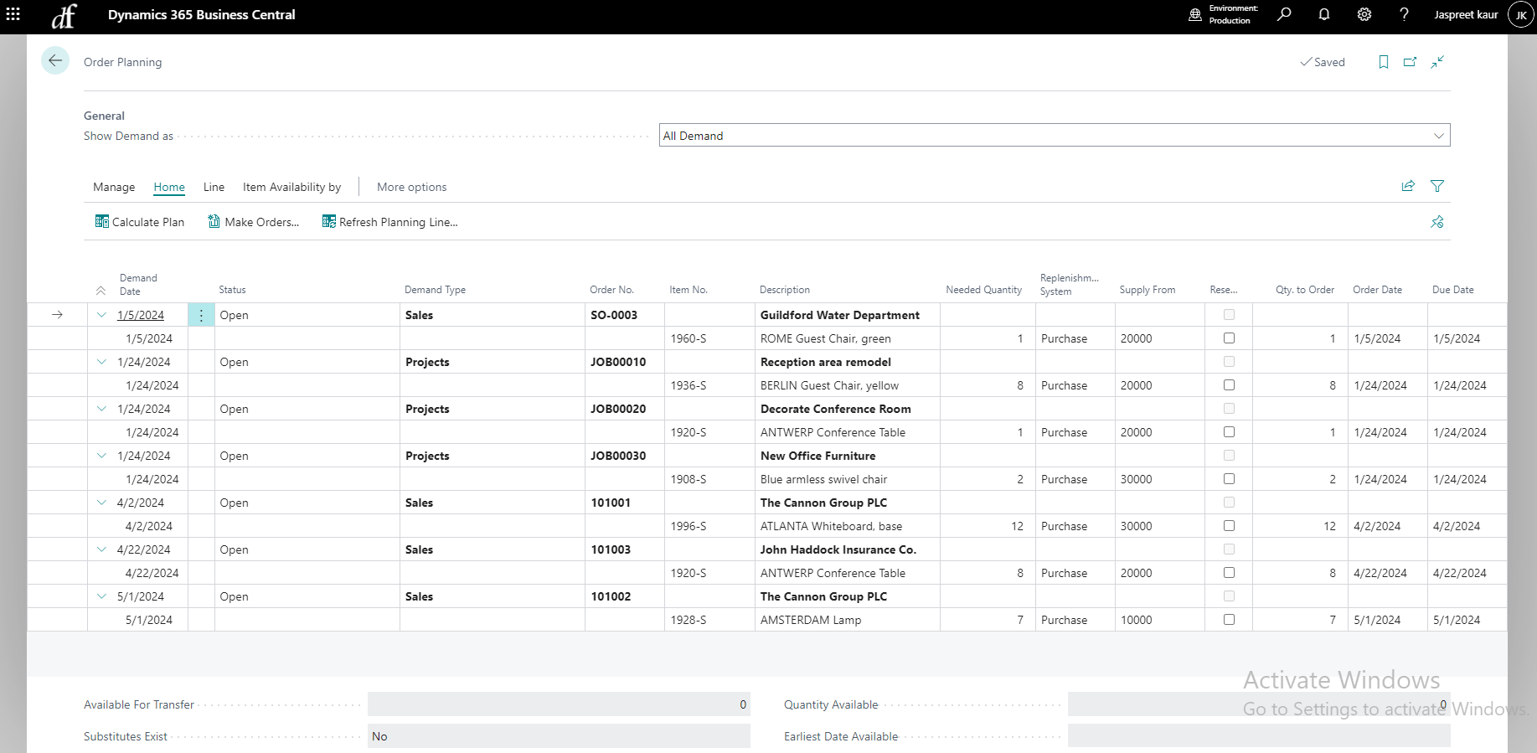Image resolution: width=1537 pixels, height=753 pixels.
Task: Open the Item Availability by menu
Action: [291, 187]
